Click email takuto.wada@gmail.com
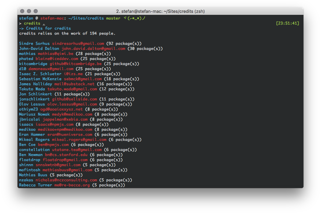Image resolution: width=324 pixels, height=214 pixels. point(72,89)
